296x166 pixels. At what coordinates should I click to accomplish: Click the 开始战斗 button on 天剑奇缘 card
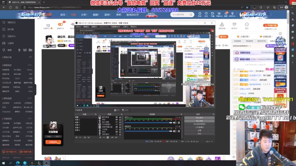53,142
